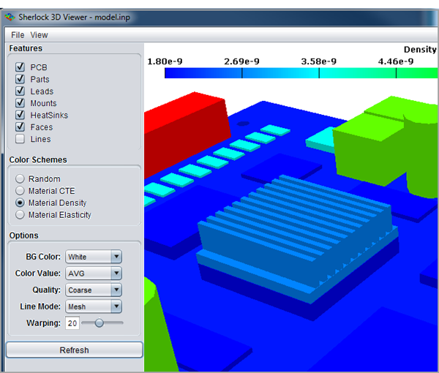The width and height of the screenshot is (439, 373).
Task: Click the Warping value field
Action: pos(72,323)
